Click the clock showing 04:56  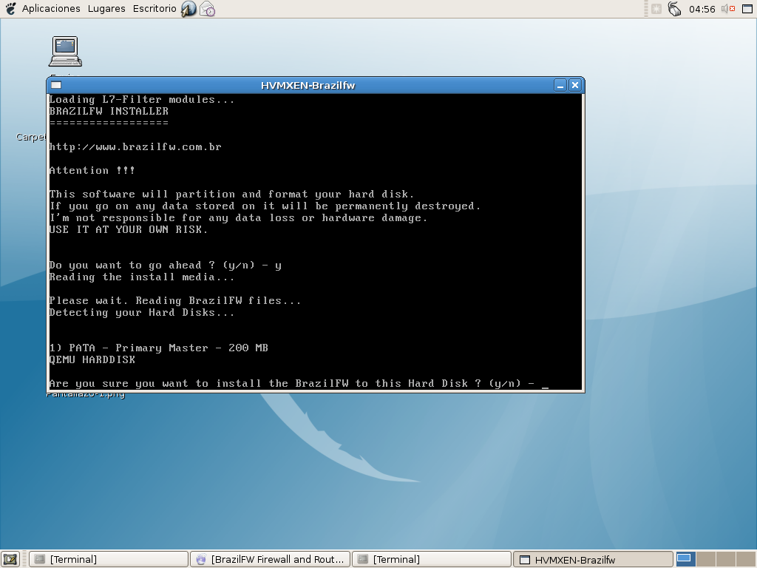click(x=702, y=9)
